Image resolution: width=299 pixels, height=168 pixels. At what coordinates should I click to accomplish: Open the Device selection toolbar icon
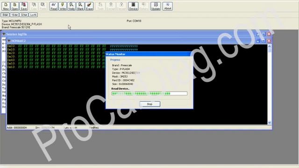point(133,6)
